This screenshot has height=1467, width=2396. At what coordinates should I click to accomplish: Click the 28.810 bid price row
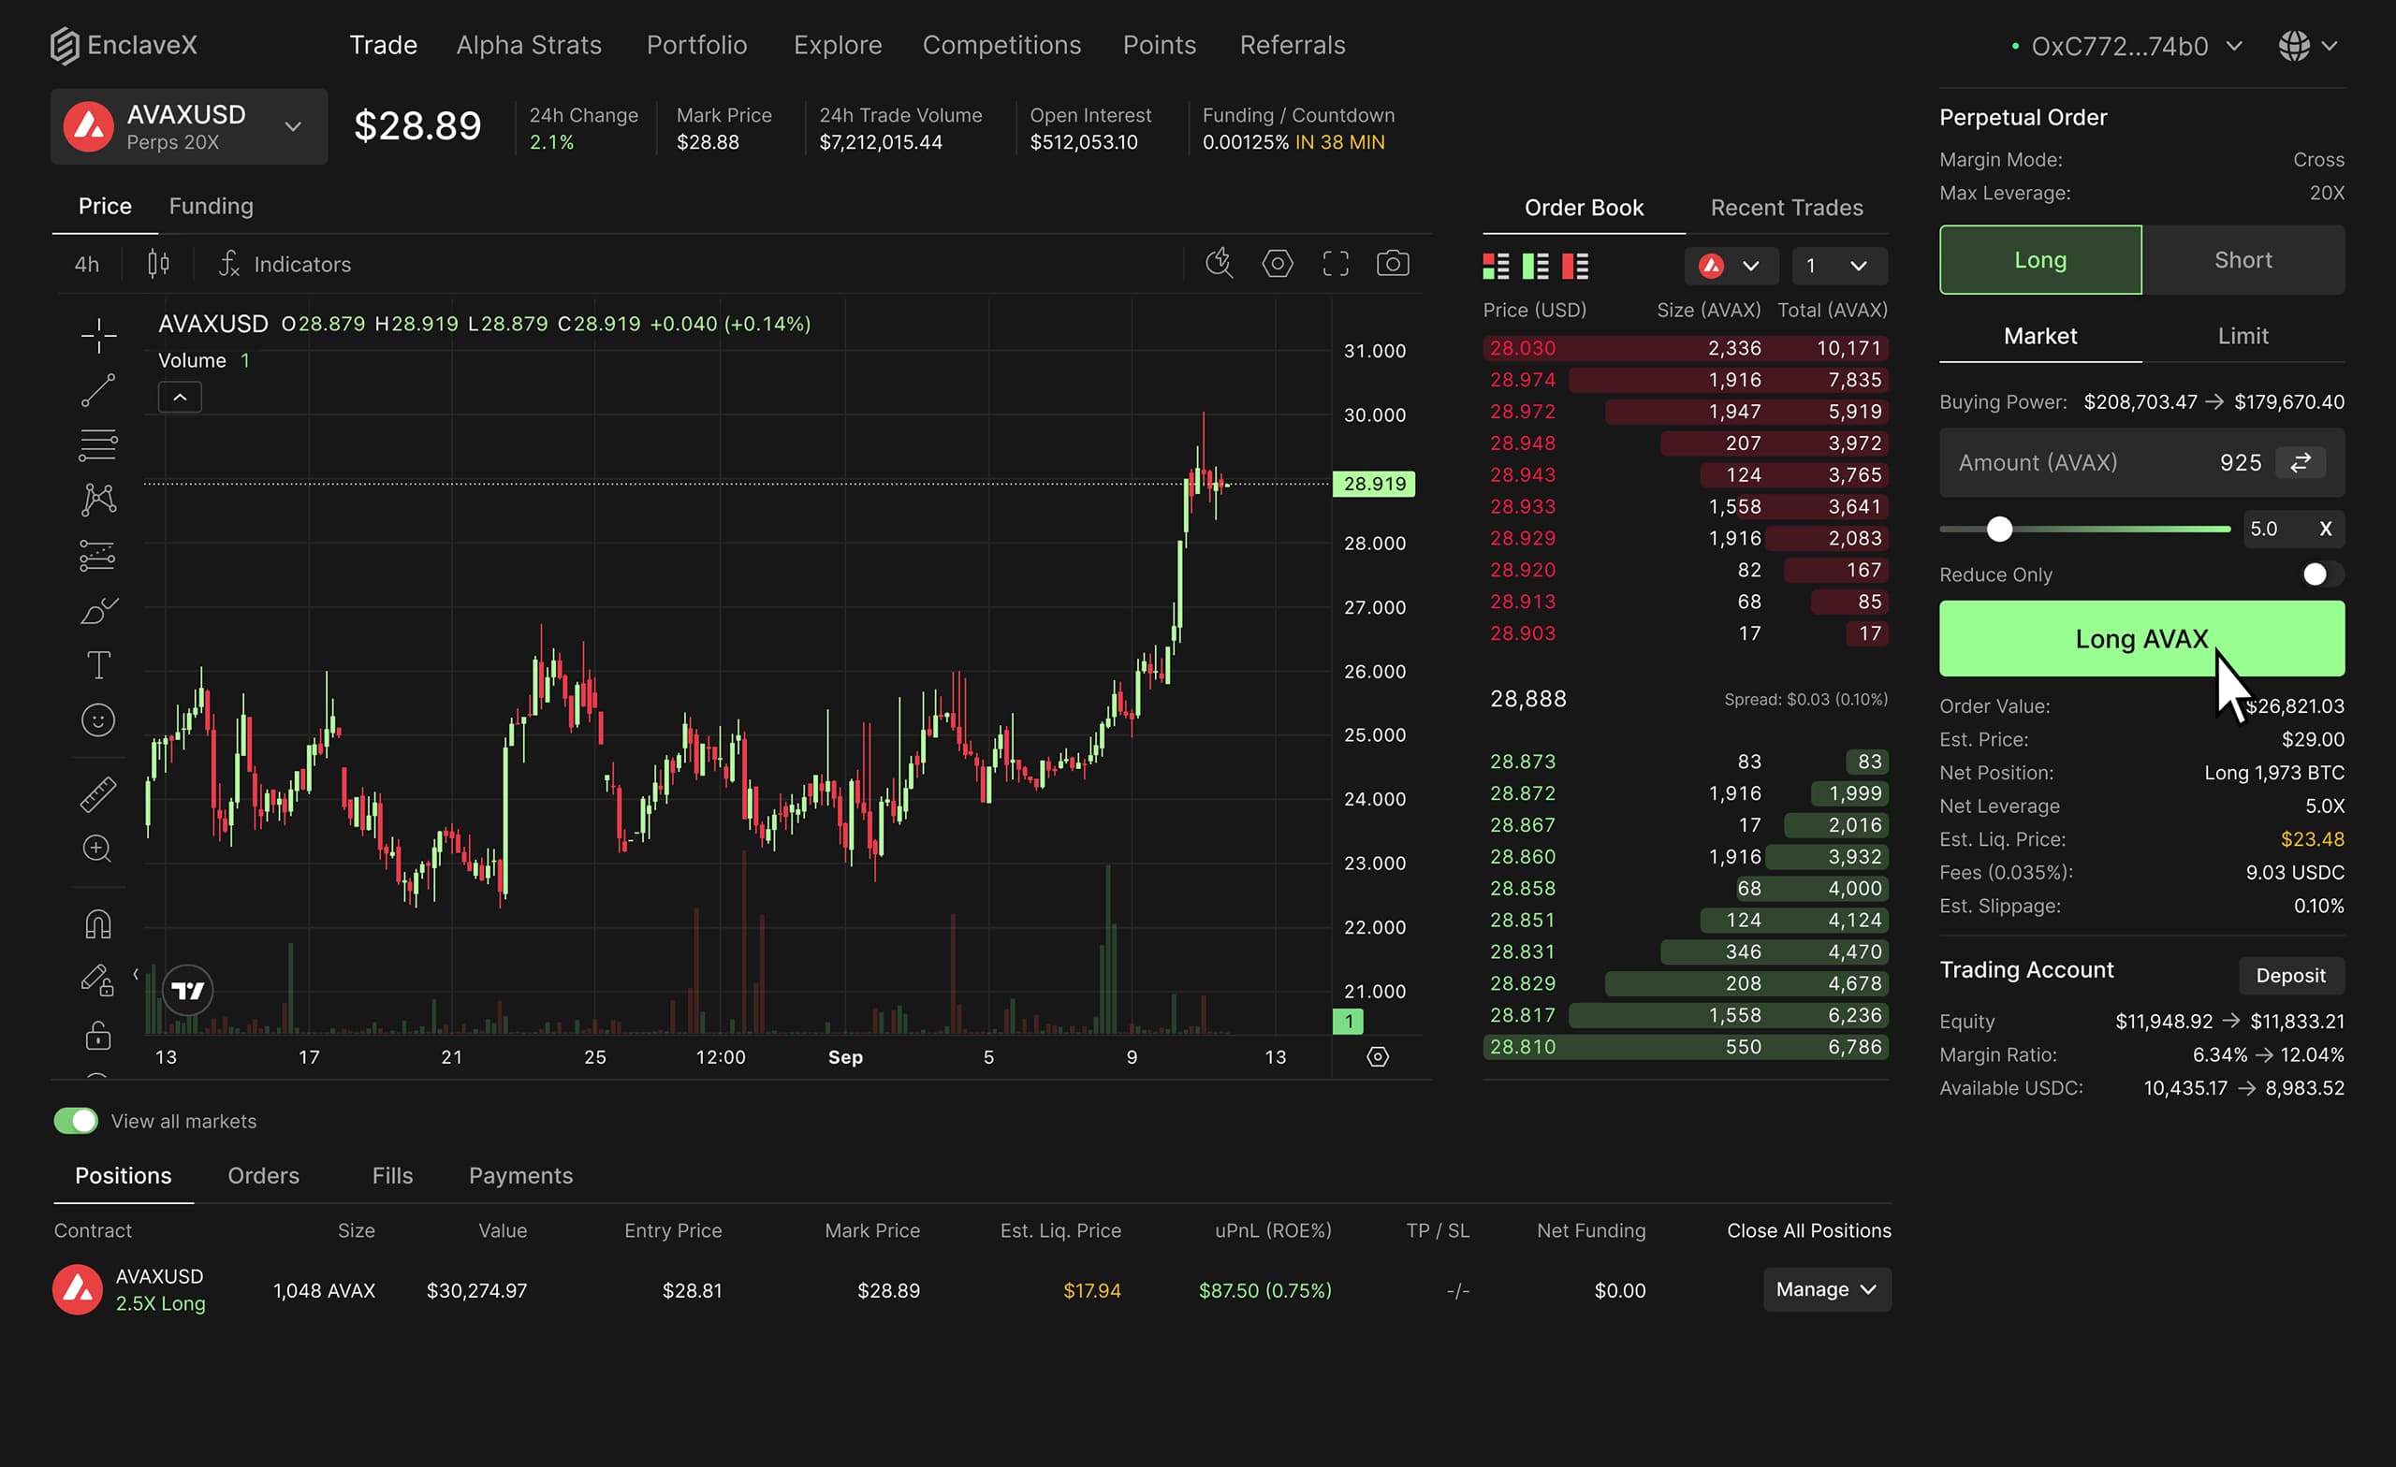tap(1686, 1047)
